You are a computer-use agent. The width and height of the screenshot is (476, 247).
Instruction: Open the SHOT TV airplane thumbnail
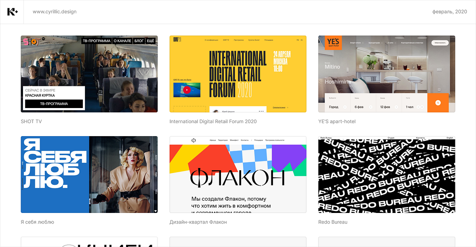[x=89, y=74]
